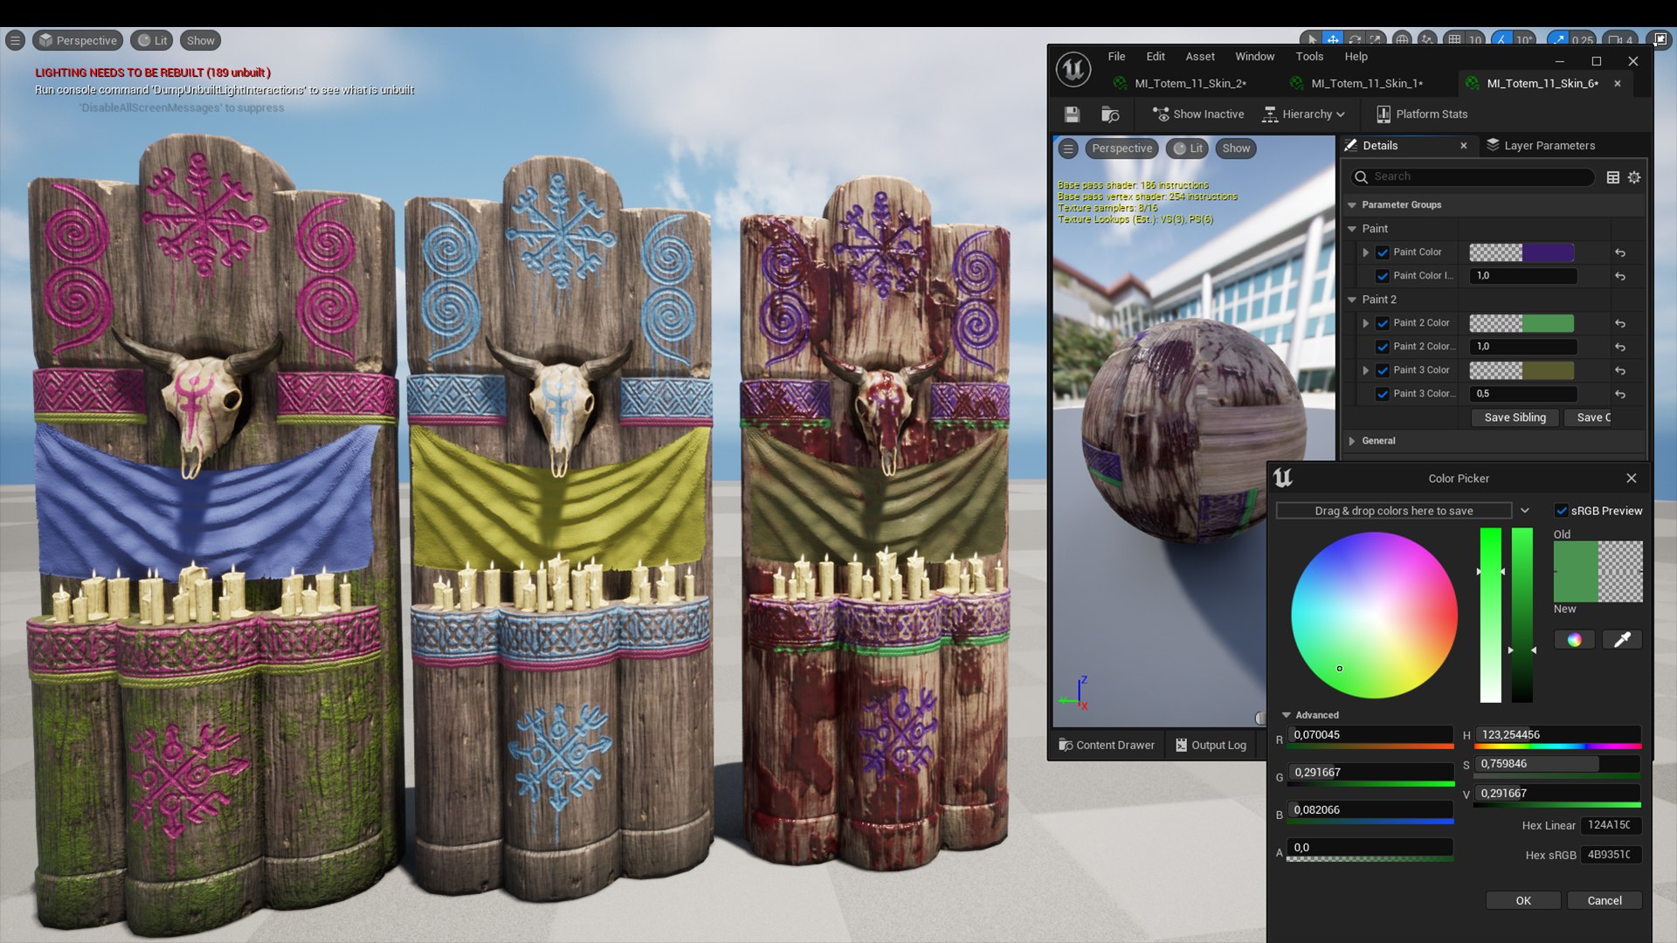Toggle grid snapping in main viewport

tap(1454, 40)
